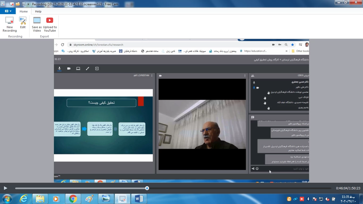The height and width of the screenshot is (204, 363).
Task: Open Microsoft Word from the taskbar
Action: point(139,199)
